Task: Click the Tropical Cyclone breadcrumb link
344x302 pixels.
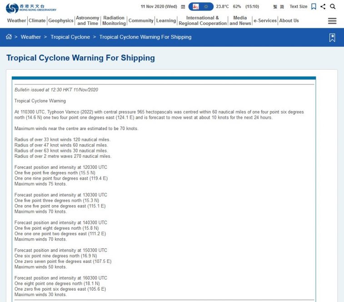Action: pyautogui.click(x=70, y=37)
